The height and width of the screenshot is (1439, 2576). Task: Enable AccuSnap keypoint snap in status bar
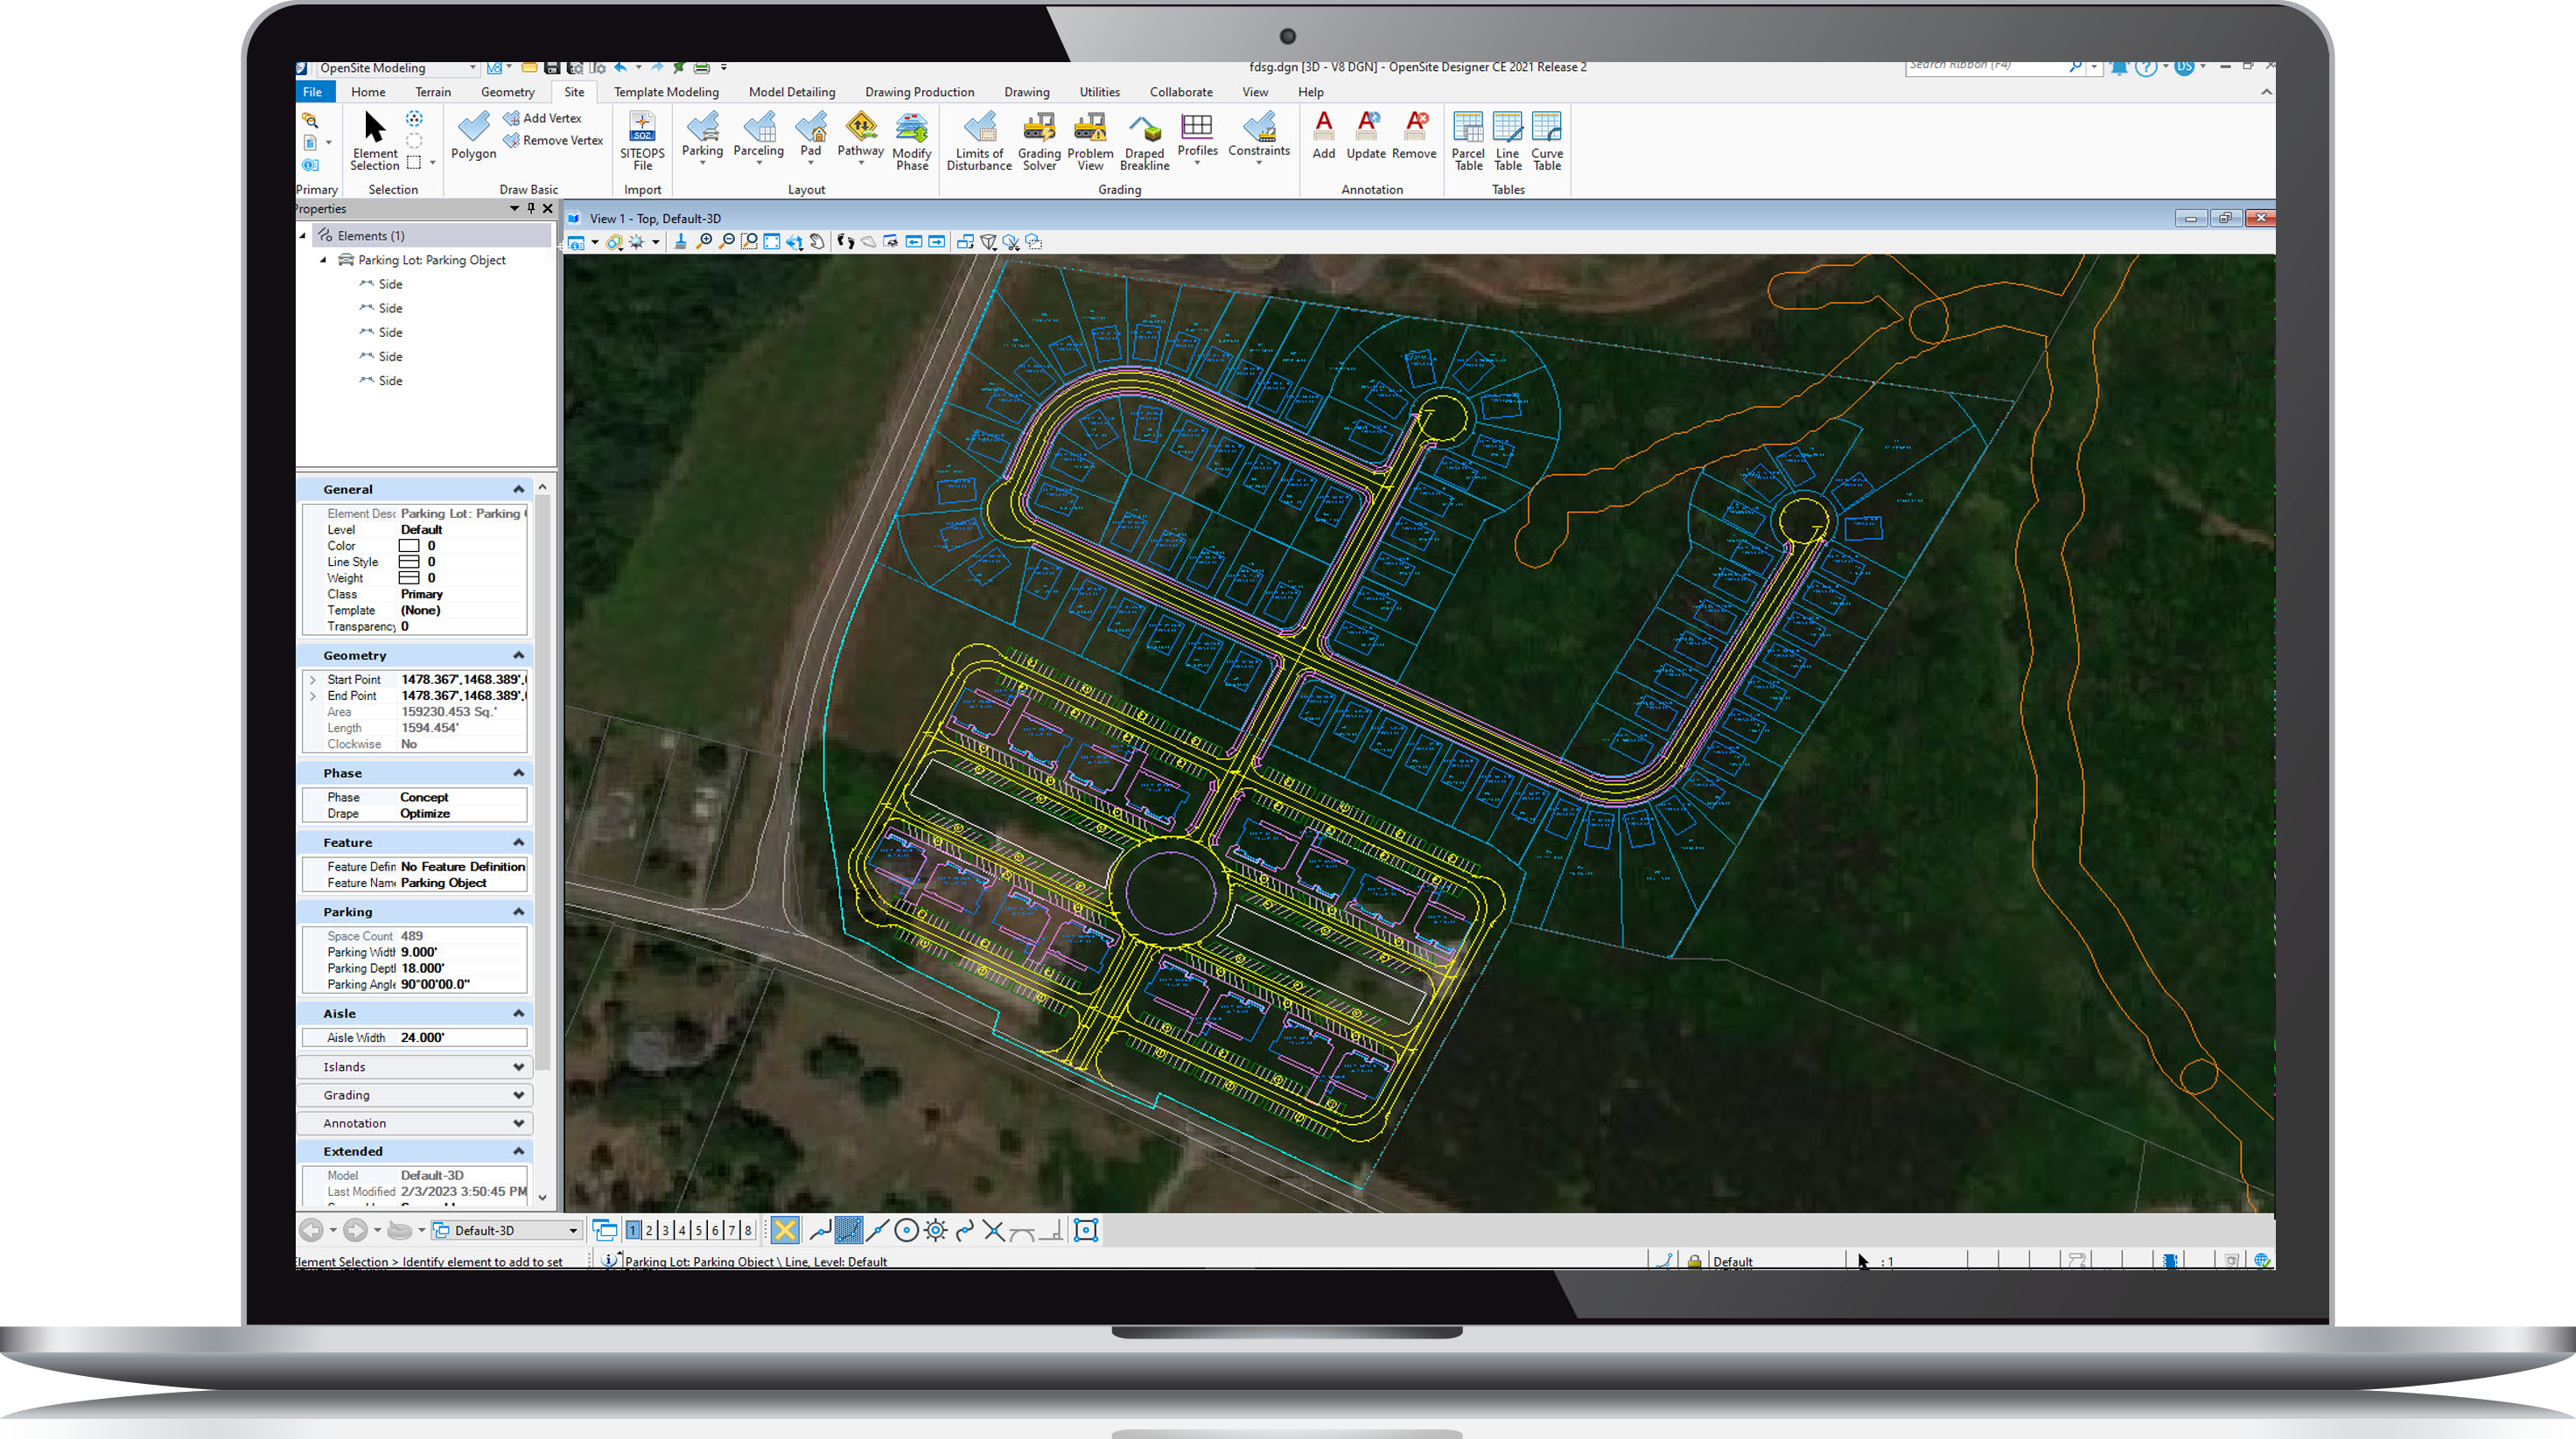pos(847,1230)
